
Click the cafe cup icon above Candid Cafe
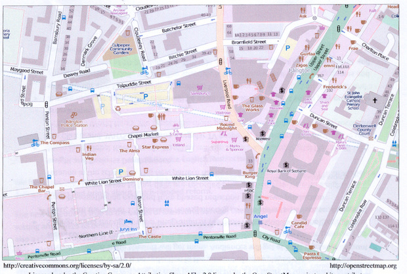(x=299, y=217)
